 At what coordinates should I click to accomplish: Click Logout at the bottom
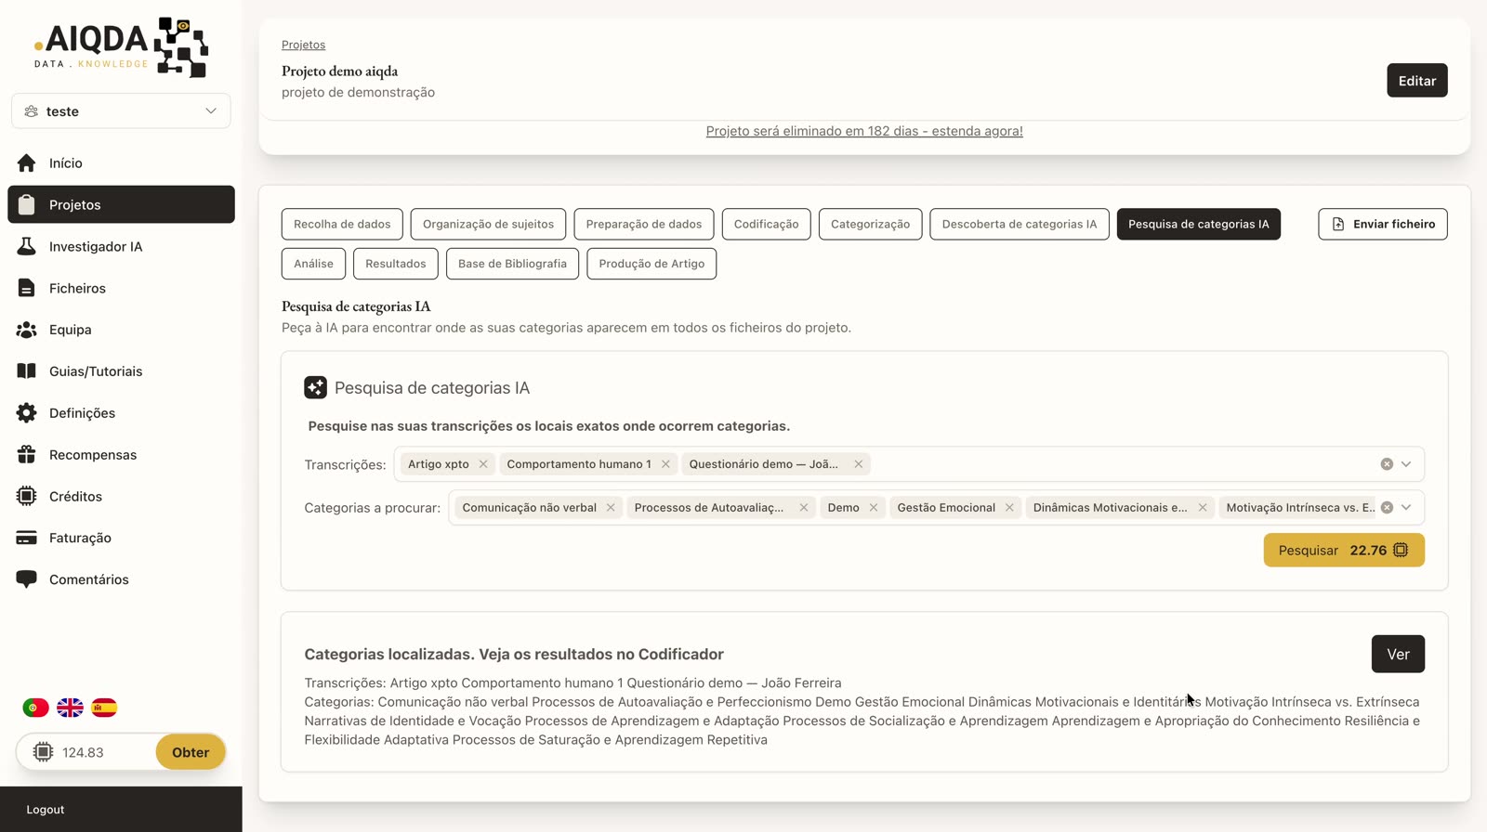point(46,810)
